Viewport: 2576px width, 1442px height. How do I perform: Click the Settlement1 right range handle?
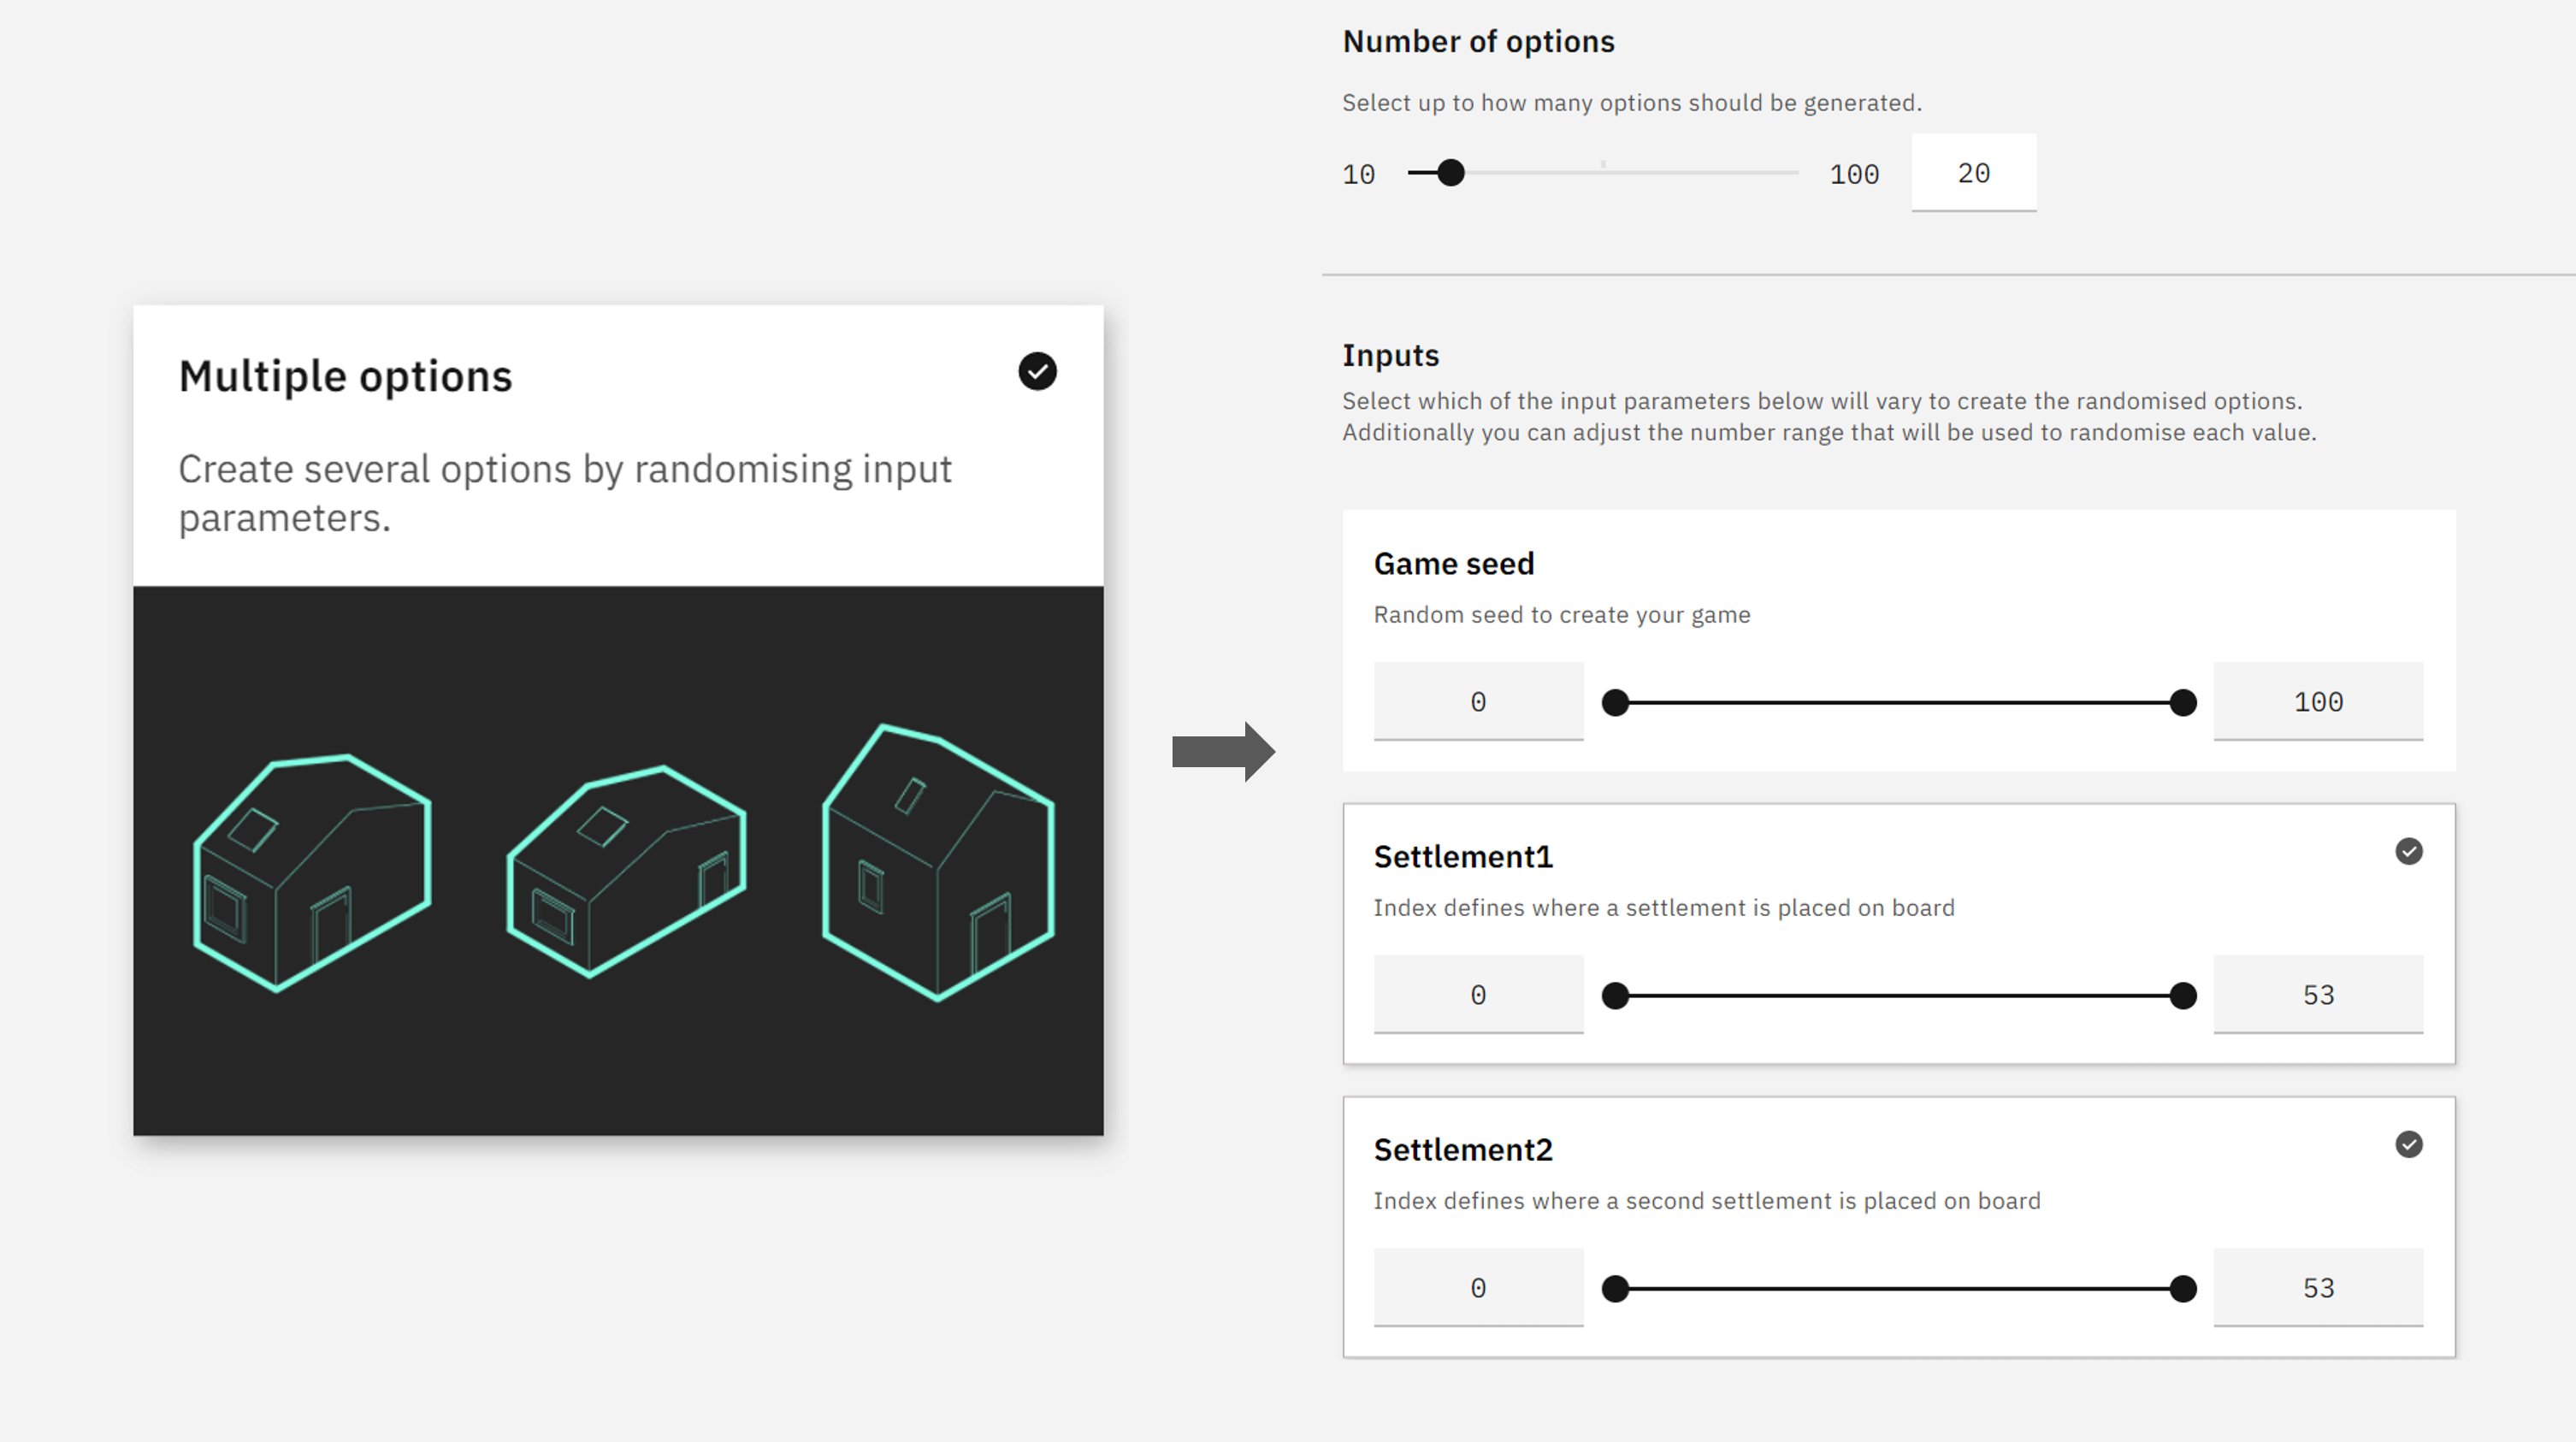(2183, 996)
